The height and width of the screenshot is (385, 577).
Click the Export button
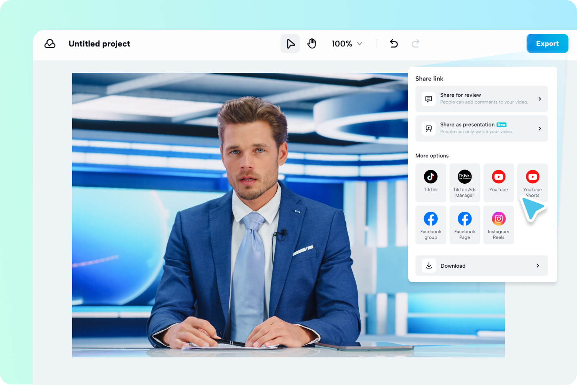547,44
